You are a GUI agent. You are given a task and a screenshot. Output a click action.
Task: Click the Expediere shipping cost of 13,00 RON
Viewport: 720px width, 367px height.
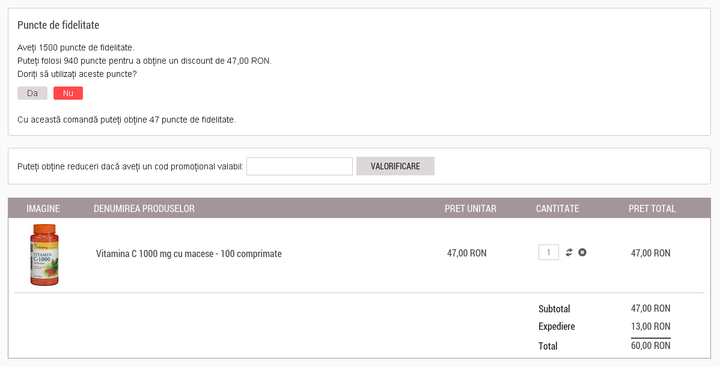pyautogui.click(x=650, y=327)
